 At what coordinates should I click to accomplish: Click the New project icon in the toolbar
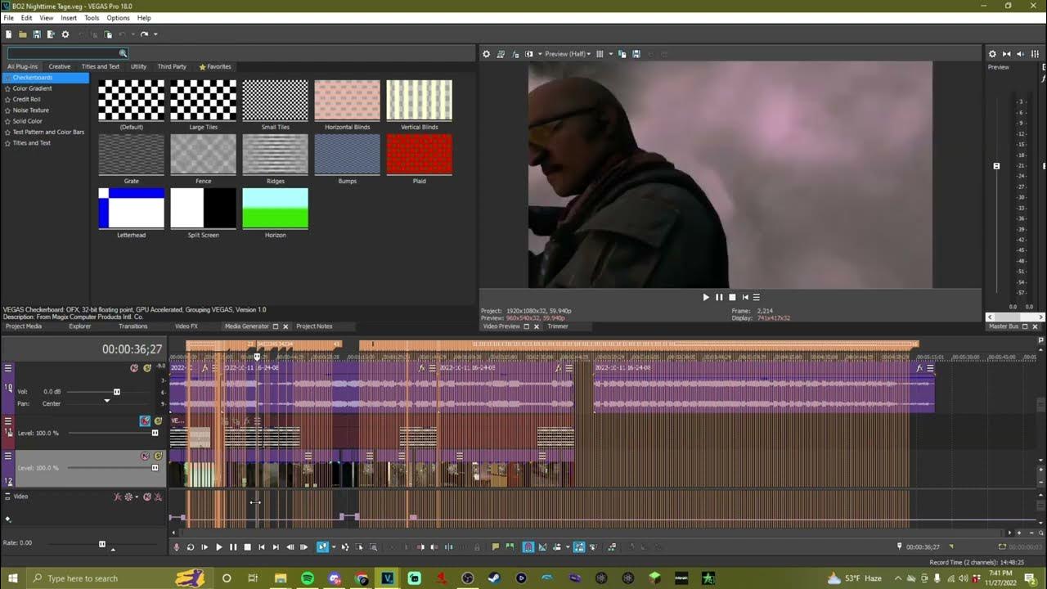(x=8, y=34)
